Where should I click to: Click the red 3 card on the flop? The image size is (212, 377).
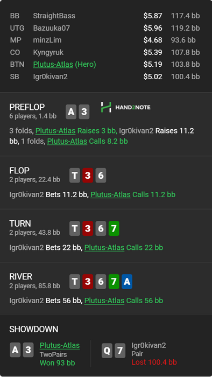point(88,176)
